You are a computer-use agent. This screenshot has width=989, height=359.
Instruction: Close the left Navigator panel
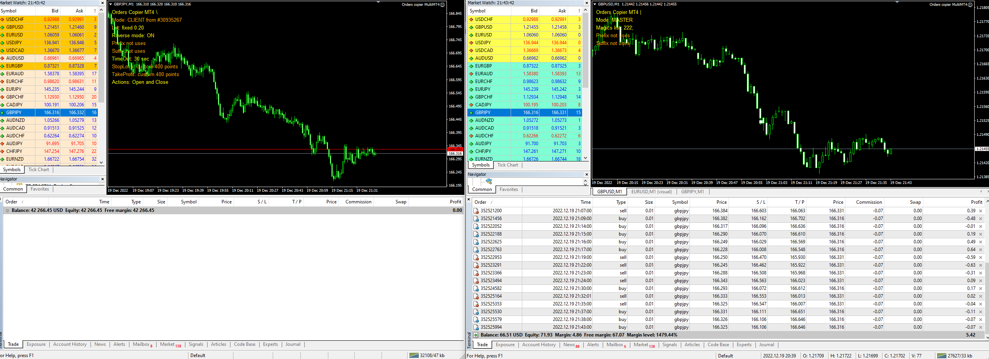coord(103,179)
